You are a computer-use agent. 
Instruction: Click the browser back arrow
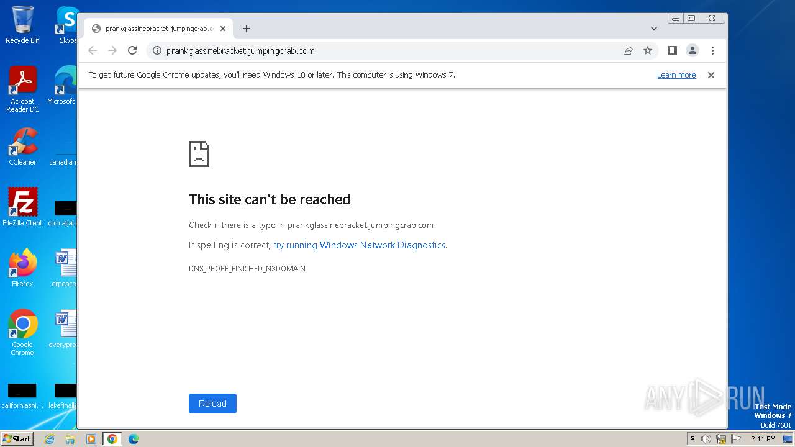(x=93, y=51)
